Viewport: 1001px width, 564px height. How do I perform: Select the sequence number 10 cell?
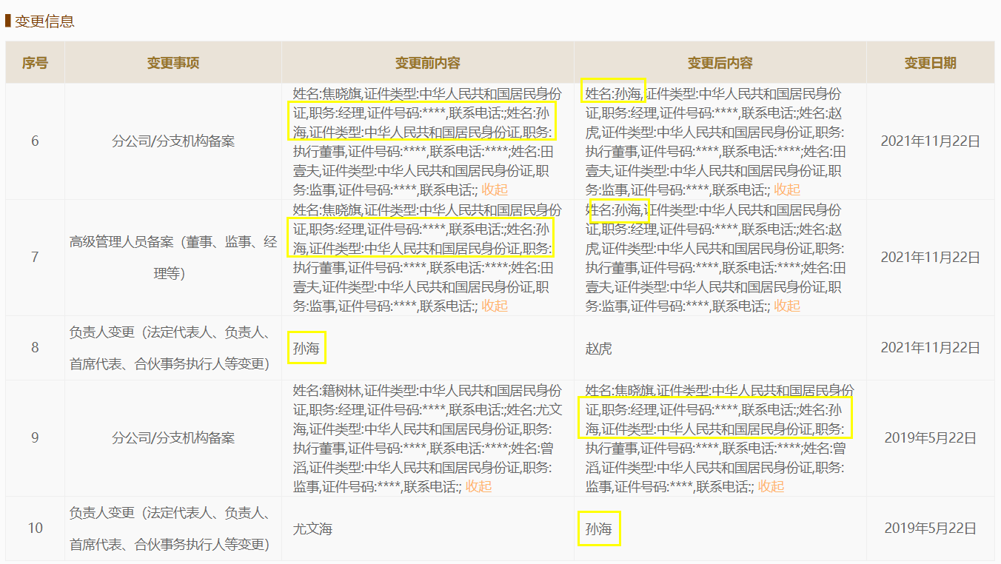35,528
